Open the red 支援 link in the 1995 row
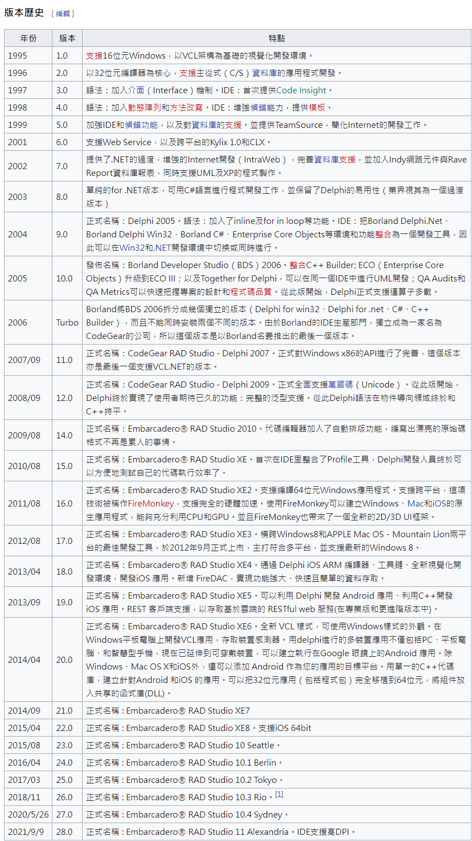 tap(94, 56)
